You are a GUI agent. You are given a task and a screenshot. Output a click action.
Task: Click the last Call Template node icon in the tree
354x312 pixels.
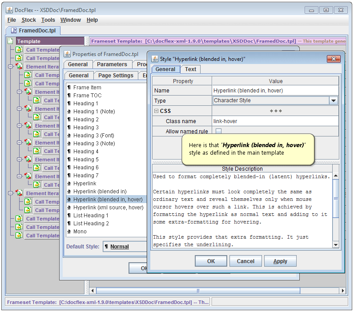pyautogui.click(x=20, y=236)
